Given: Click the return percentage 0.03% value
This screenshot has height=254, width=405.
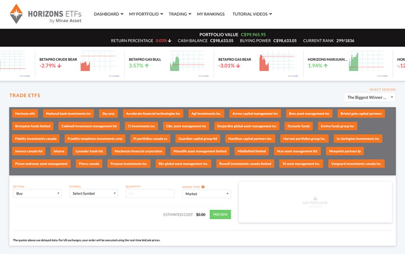Looking at the screenshot, I should pyautogui.click(x=161, y=41).
